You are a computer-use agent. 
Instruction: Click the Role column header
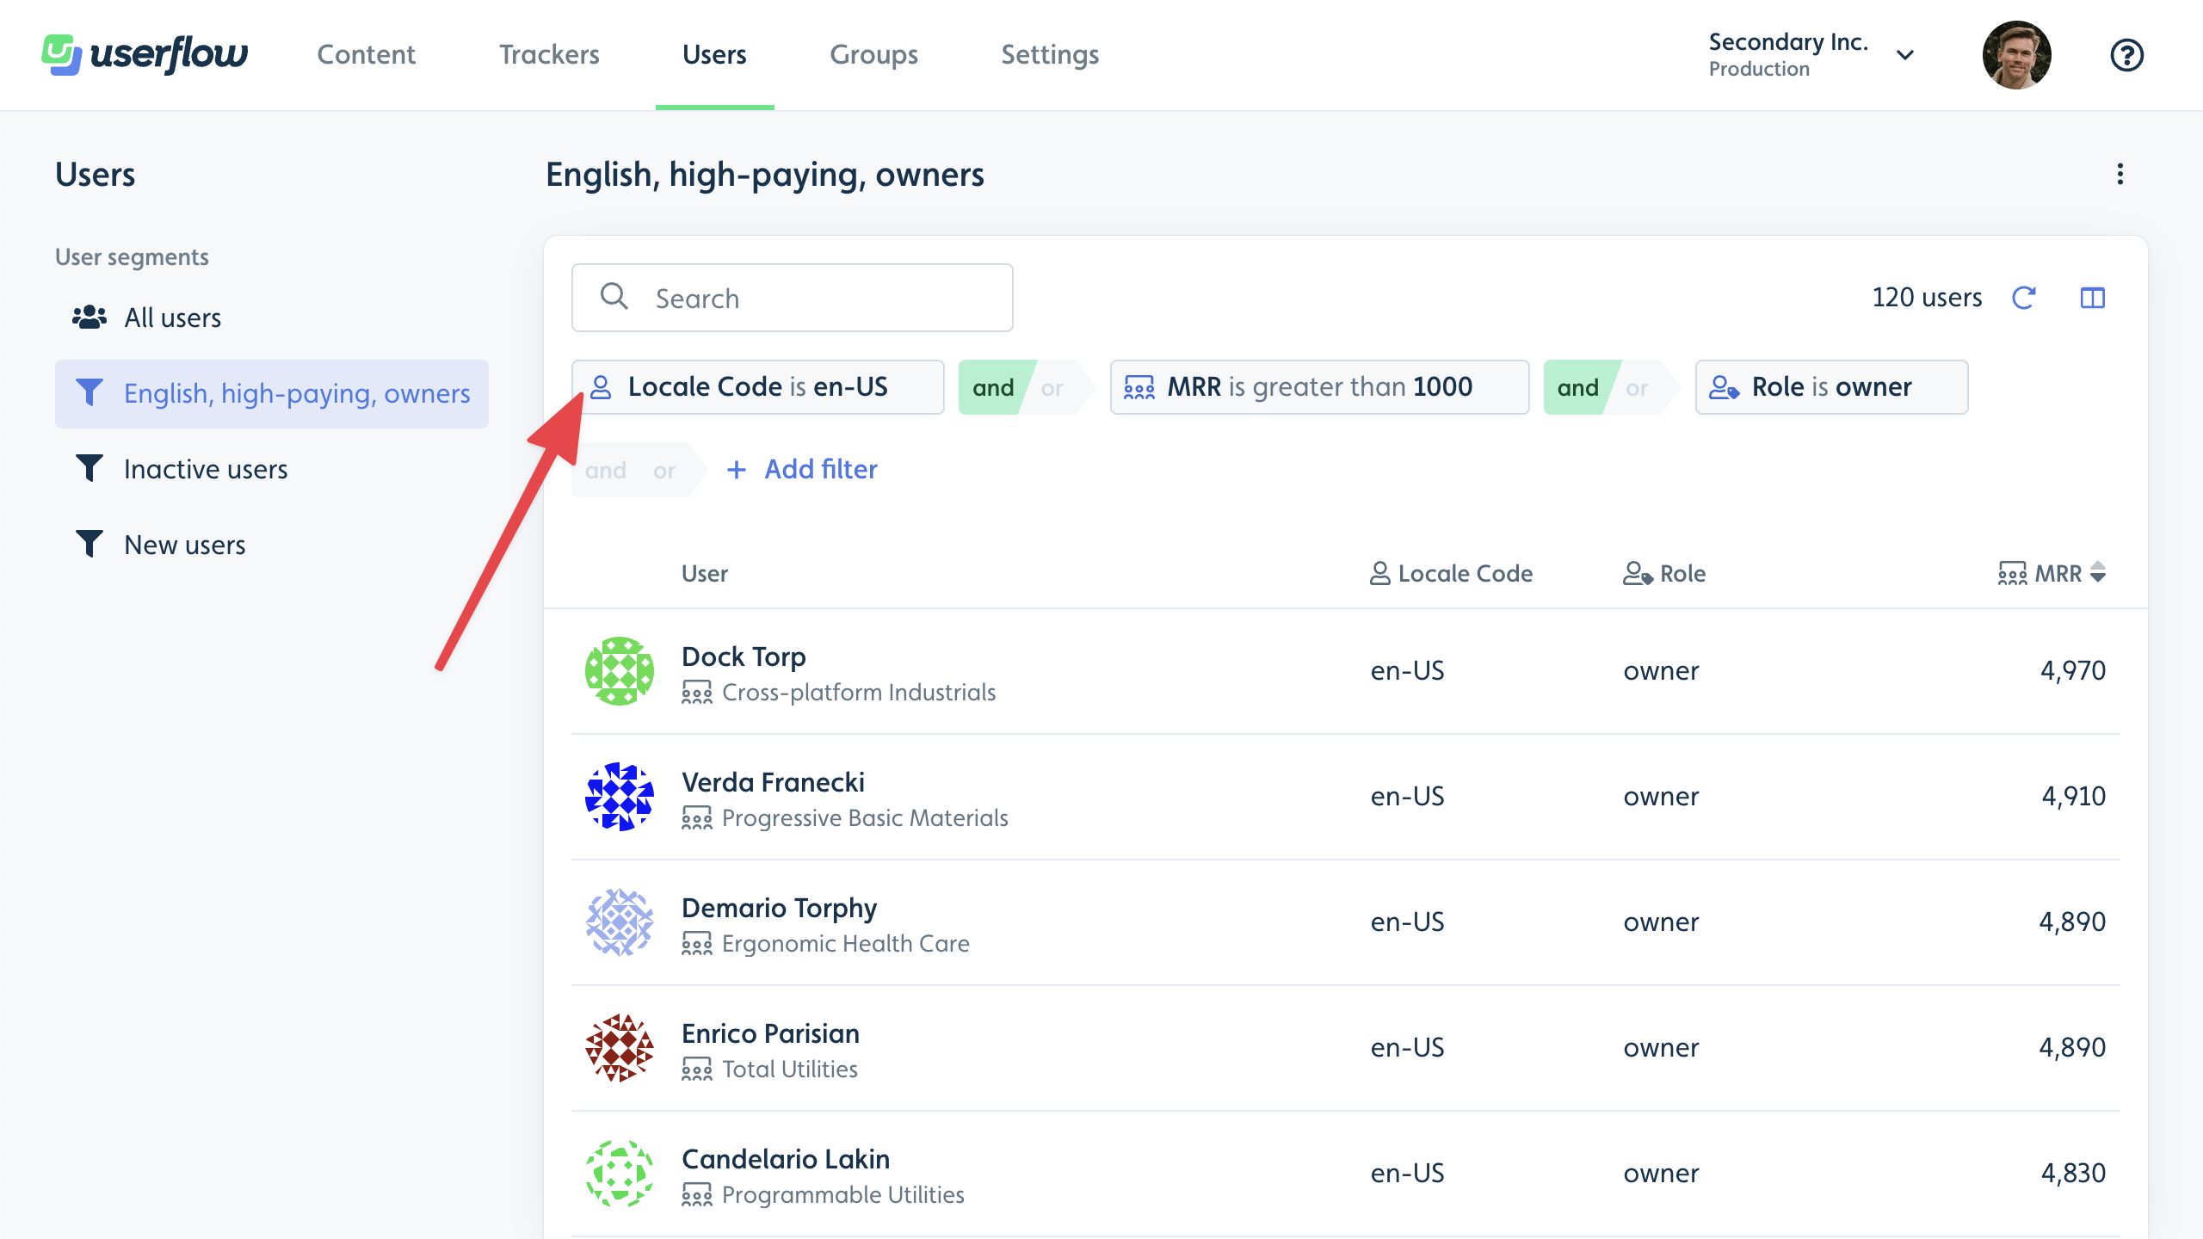coord(1664,573)
